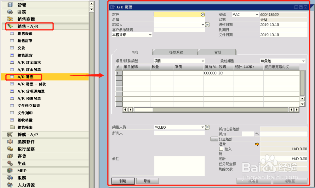Open the 財務 (Finance) module icon
The image size is (315, 188).
pyautogui.click(x=10, y=12)
